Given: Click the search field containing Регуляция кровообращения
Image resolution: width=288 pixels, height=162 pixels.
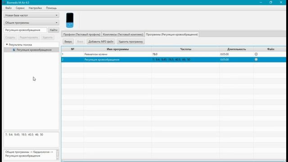Looking at the screenshot, I should [25, 30].
